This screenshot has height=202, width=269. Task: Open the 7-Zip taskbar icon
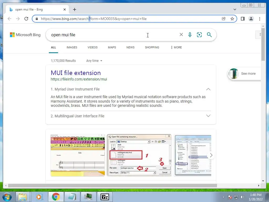click(105, 197)
